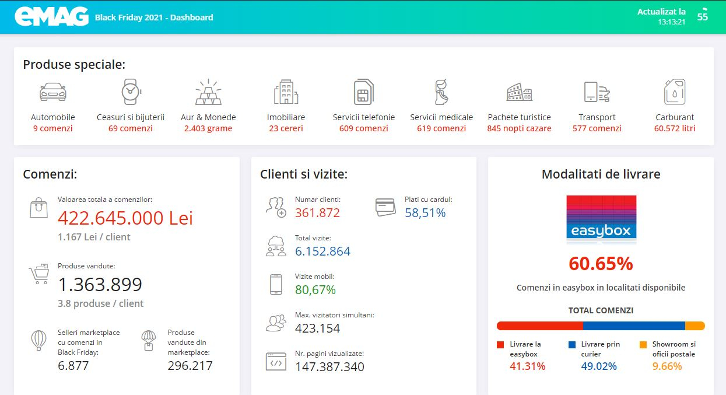Click the Imobiliare building icon
The height and width of the screenshot is (395, 726).
pyautogui.click(x=286, y=92)
